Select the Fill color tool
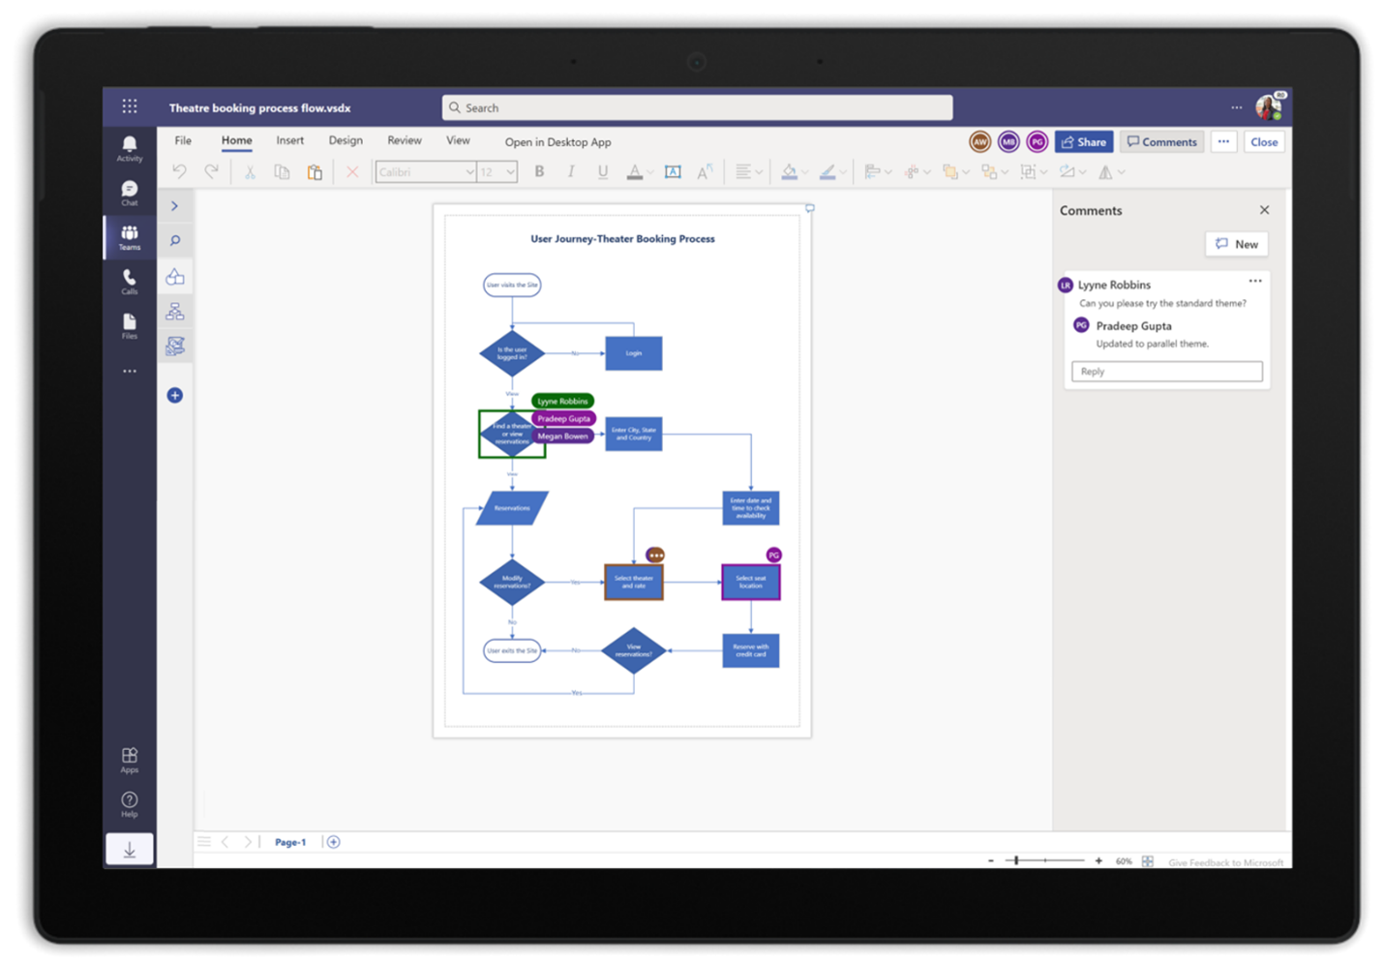Screen dimensions: 1384x963 789,171
